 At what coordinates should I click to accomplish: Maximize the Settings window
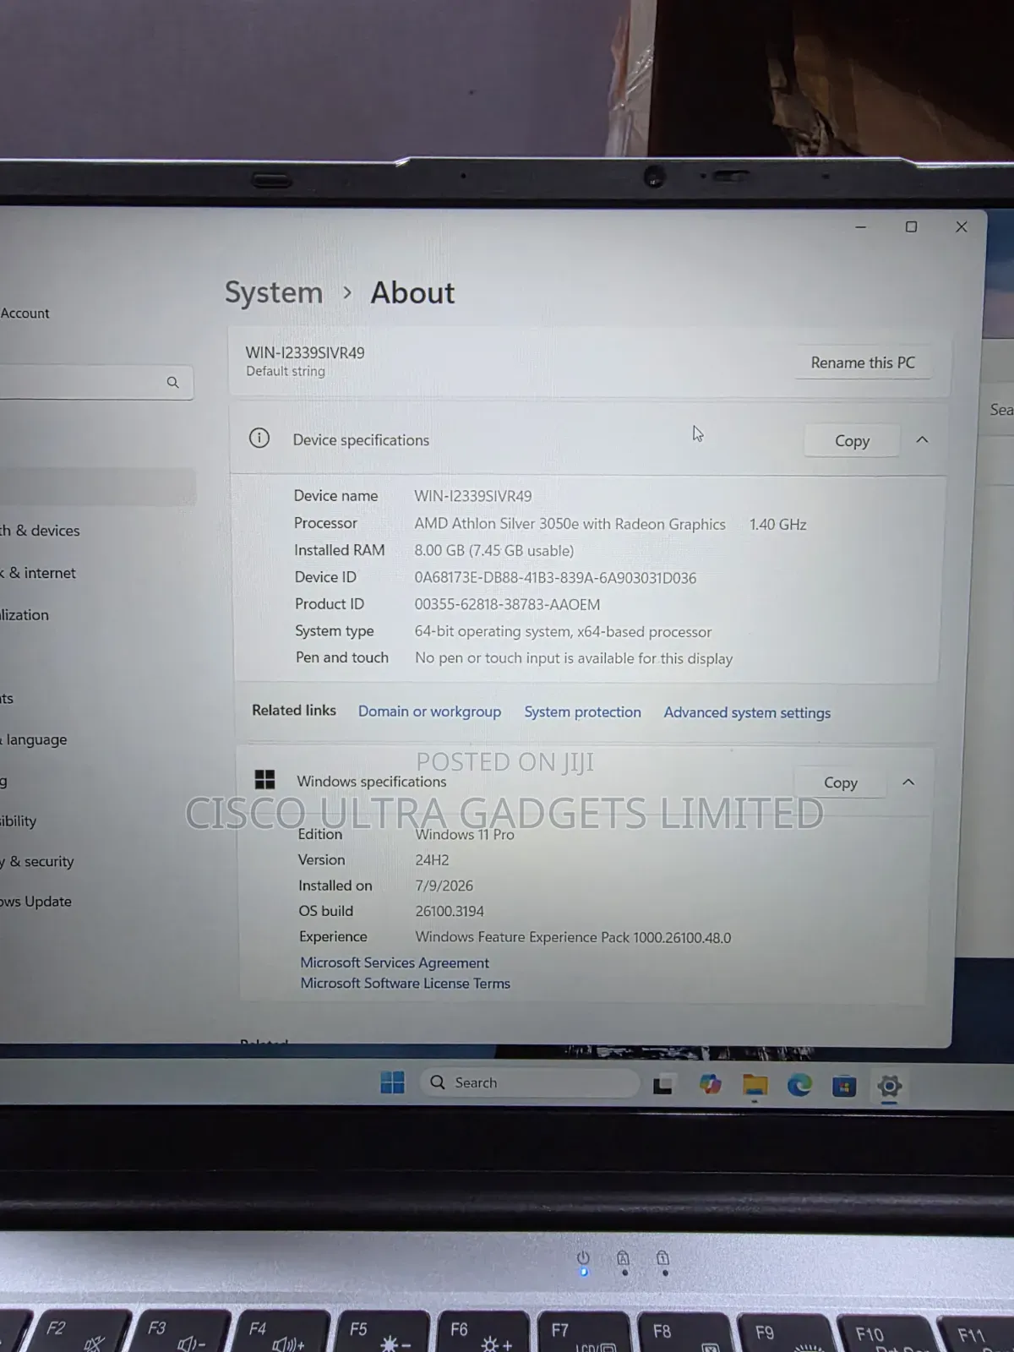click(x=911, y=226)
